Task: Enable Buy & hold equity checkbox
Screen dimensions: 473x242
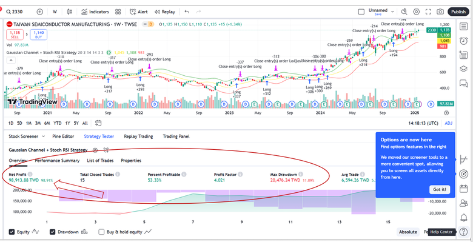Action: pyautogui.click(x=102, y=232)
